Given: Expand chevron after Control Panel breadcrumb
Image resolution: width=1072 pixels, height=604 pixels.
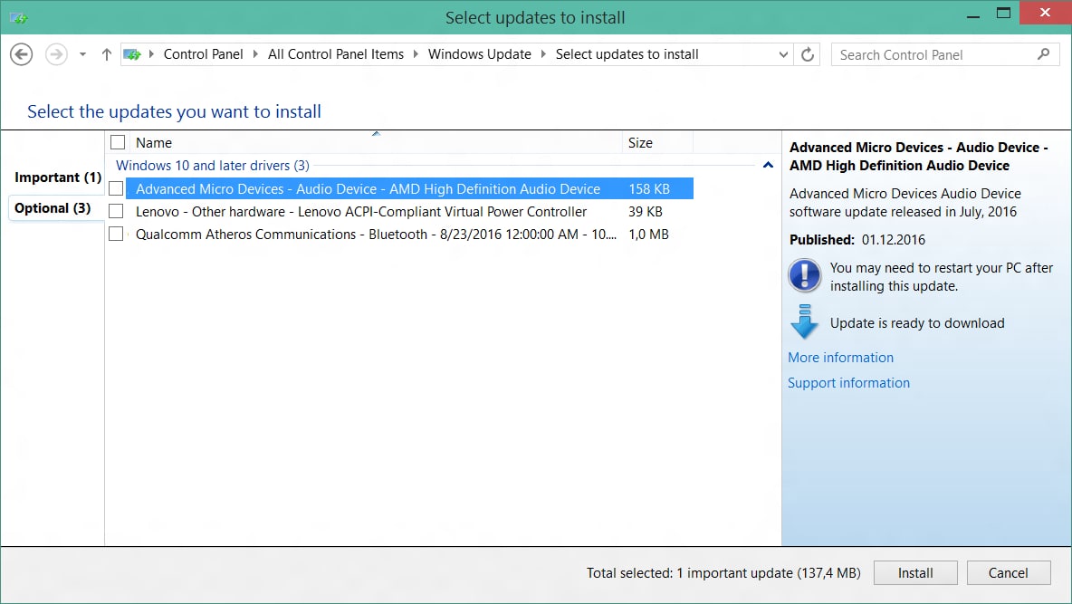Looking at the screenshot, I should [x=255, y=54].
